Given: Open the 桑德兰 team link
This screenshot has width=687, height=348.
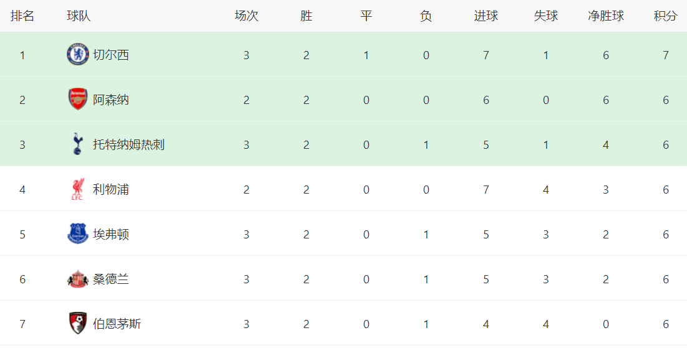Looking at the screenshot, I should (x=111, y=279).
